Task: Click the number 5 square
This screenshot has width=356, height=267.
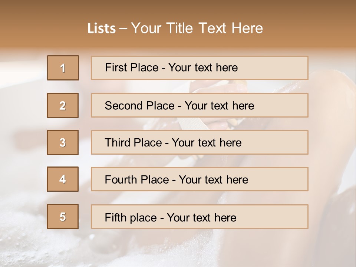Action: (x=63, y=217)
